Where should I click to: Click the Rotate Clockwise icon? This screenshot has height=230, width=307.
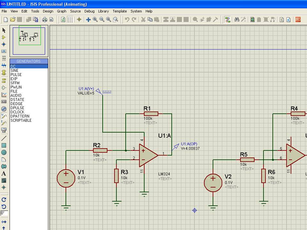[x=4, y=199]
